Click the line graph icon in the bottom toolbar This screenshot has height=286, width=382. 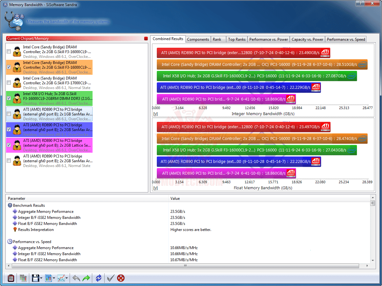tap(61, 278)
